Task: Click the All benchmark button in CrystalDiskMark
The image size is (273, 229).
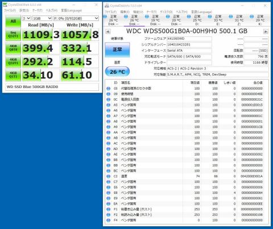Action: [13, 21]
